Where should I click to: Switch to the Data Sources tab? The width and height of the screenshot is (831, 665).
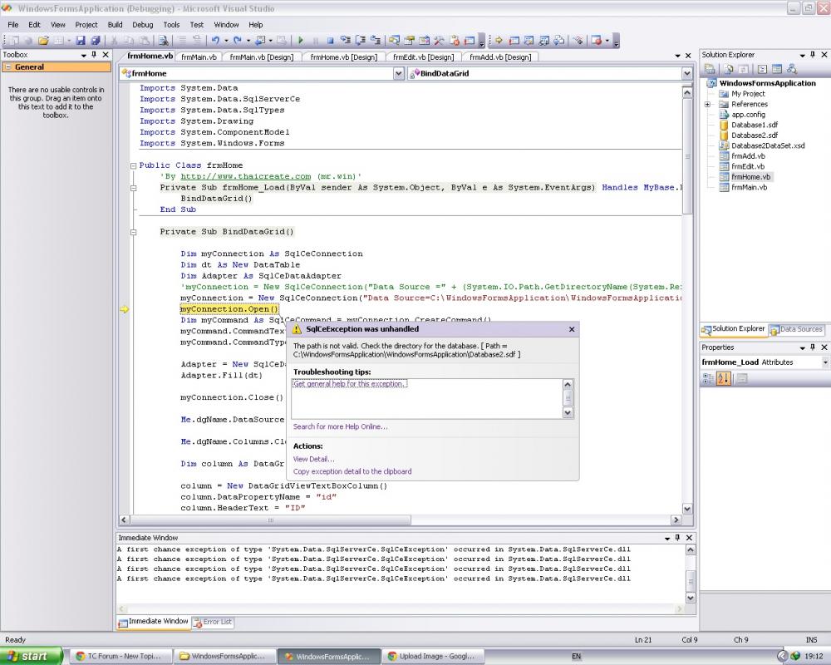point(796,329)
